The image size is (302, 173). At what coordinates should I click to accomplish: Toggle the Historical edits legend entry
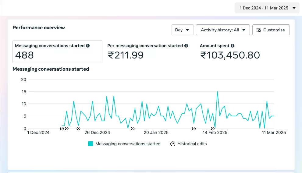coord(192,144)
